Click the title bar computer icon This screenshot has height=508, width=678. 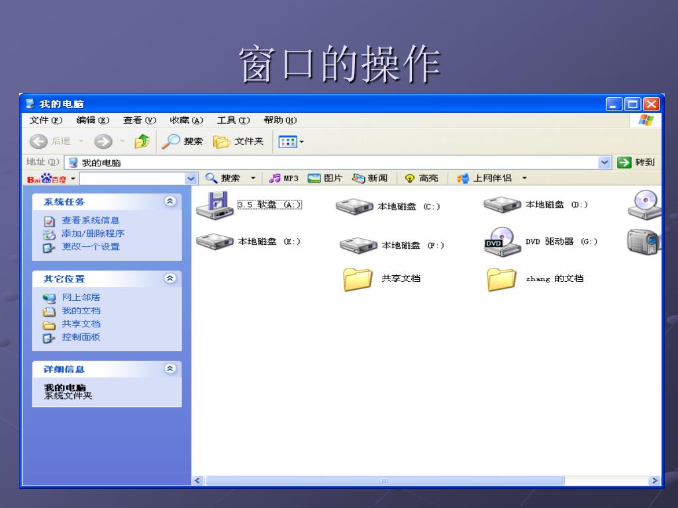[x=30, y=104]
